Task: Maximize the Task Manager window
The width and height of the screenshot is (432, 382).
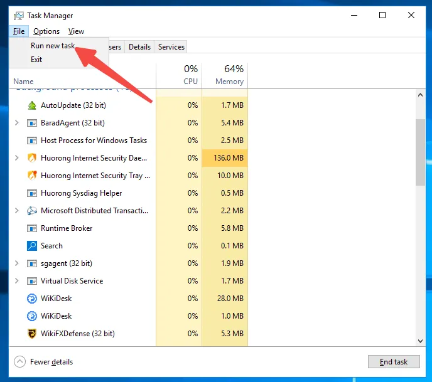Action: click(x=382, y=16)
